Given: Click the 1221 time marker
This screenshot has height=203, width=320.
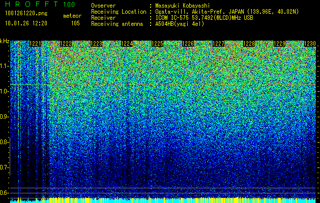Looking at the screenshot, I should (x=35, y=44).
